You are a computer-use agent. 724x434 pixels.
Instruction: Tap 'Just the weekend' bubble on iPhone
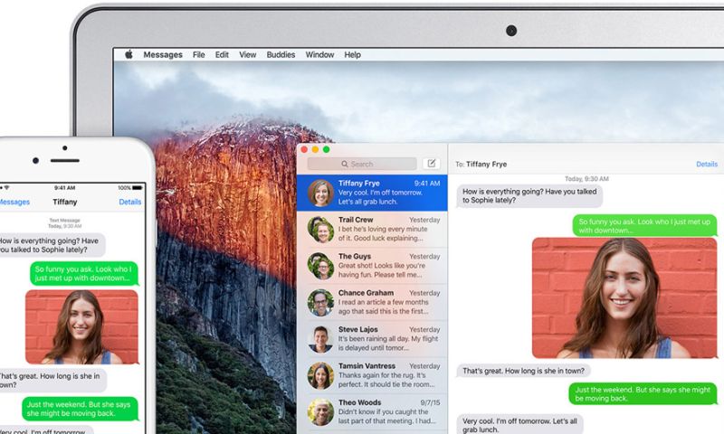pyautogui.click(x=80, y=409)
